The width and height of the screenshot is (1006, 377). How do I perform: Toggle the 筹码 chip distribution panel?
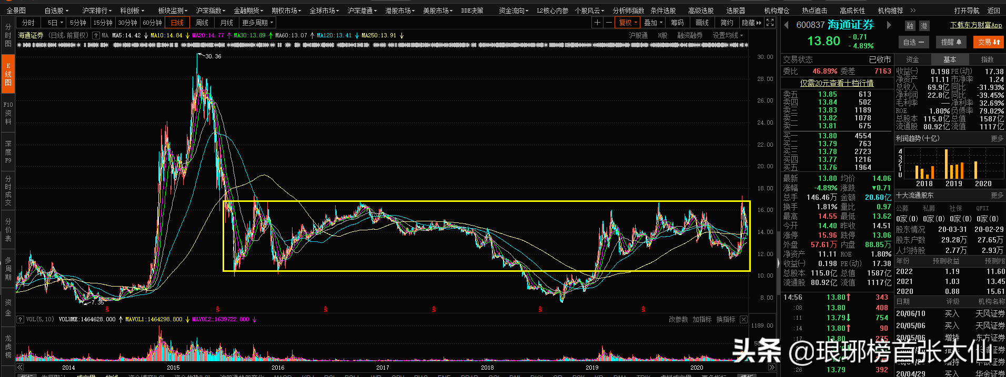[677, 23]
